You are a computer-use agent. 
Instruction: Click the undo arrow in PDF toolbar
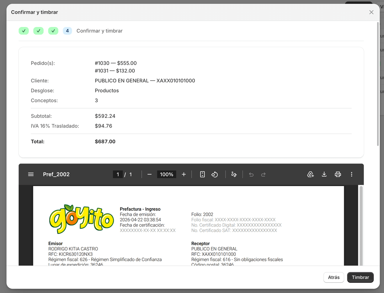(x=251, y=174)
